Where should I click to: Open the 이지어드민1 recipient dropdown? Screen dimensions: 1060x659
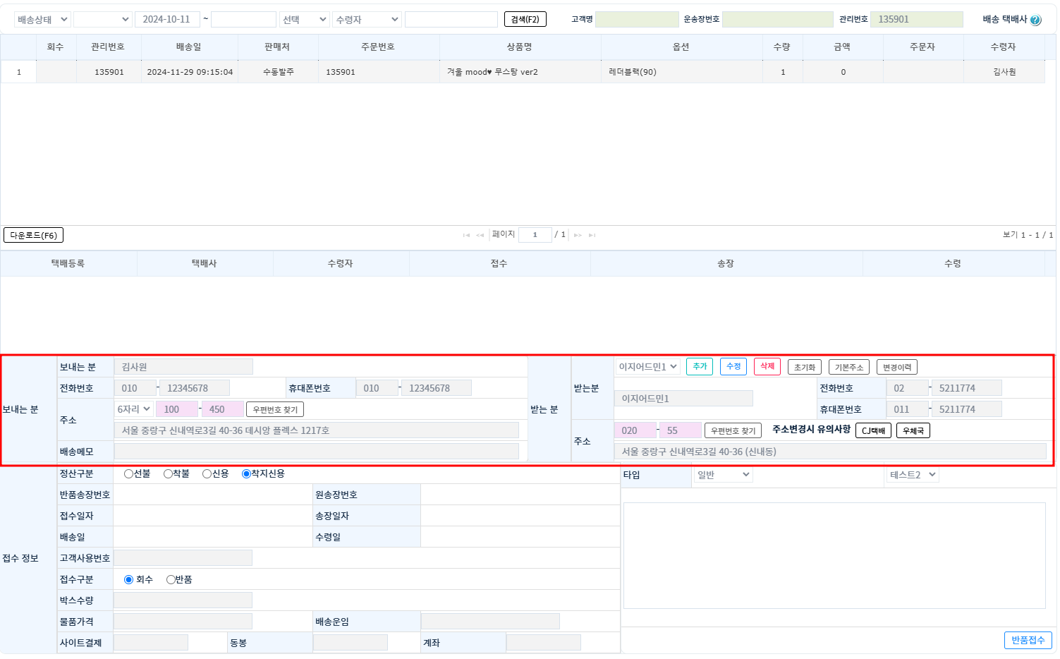coord(647,367)
